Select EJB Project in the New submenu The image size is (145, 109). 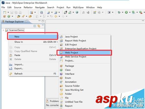[x=85, y=45]
